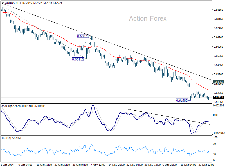Click the 0.61860 price axis value
This screenshot has width=225, height=168.
tap(219, 102)
